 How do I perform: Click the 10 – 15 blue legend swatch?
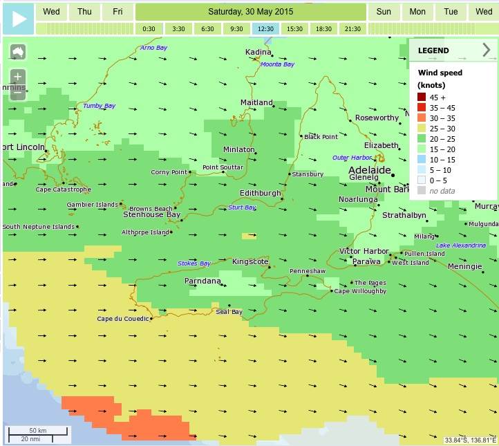(x=421, y=159)
